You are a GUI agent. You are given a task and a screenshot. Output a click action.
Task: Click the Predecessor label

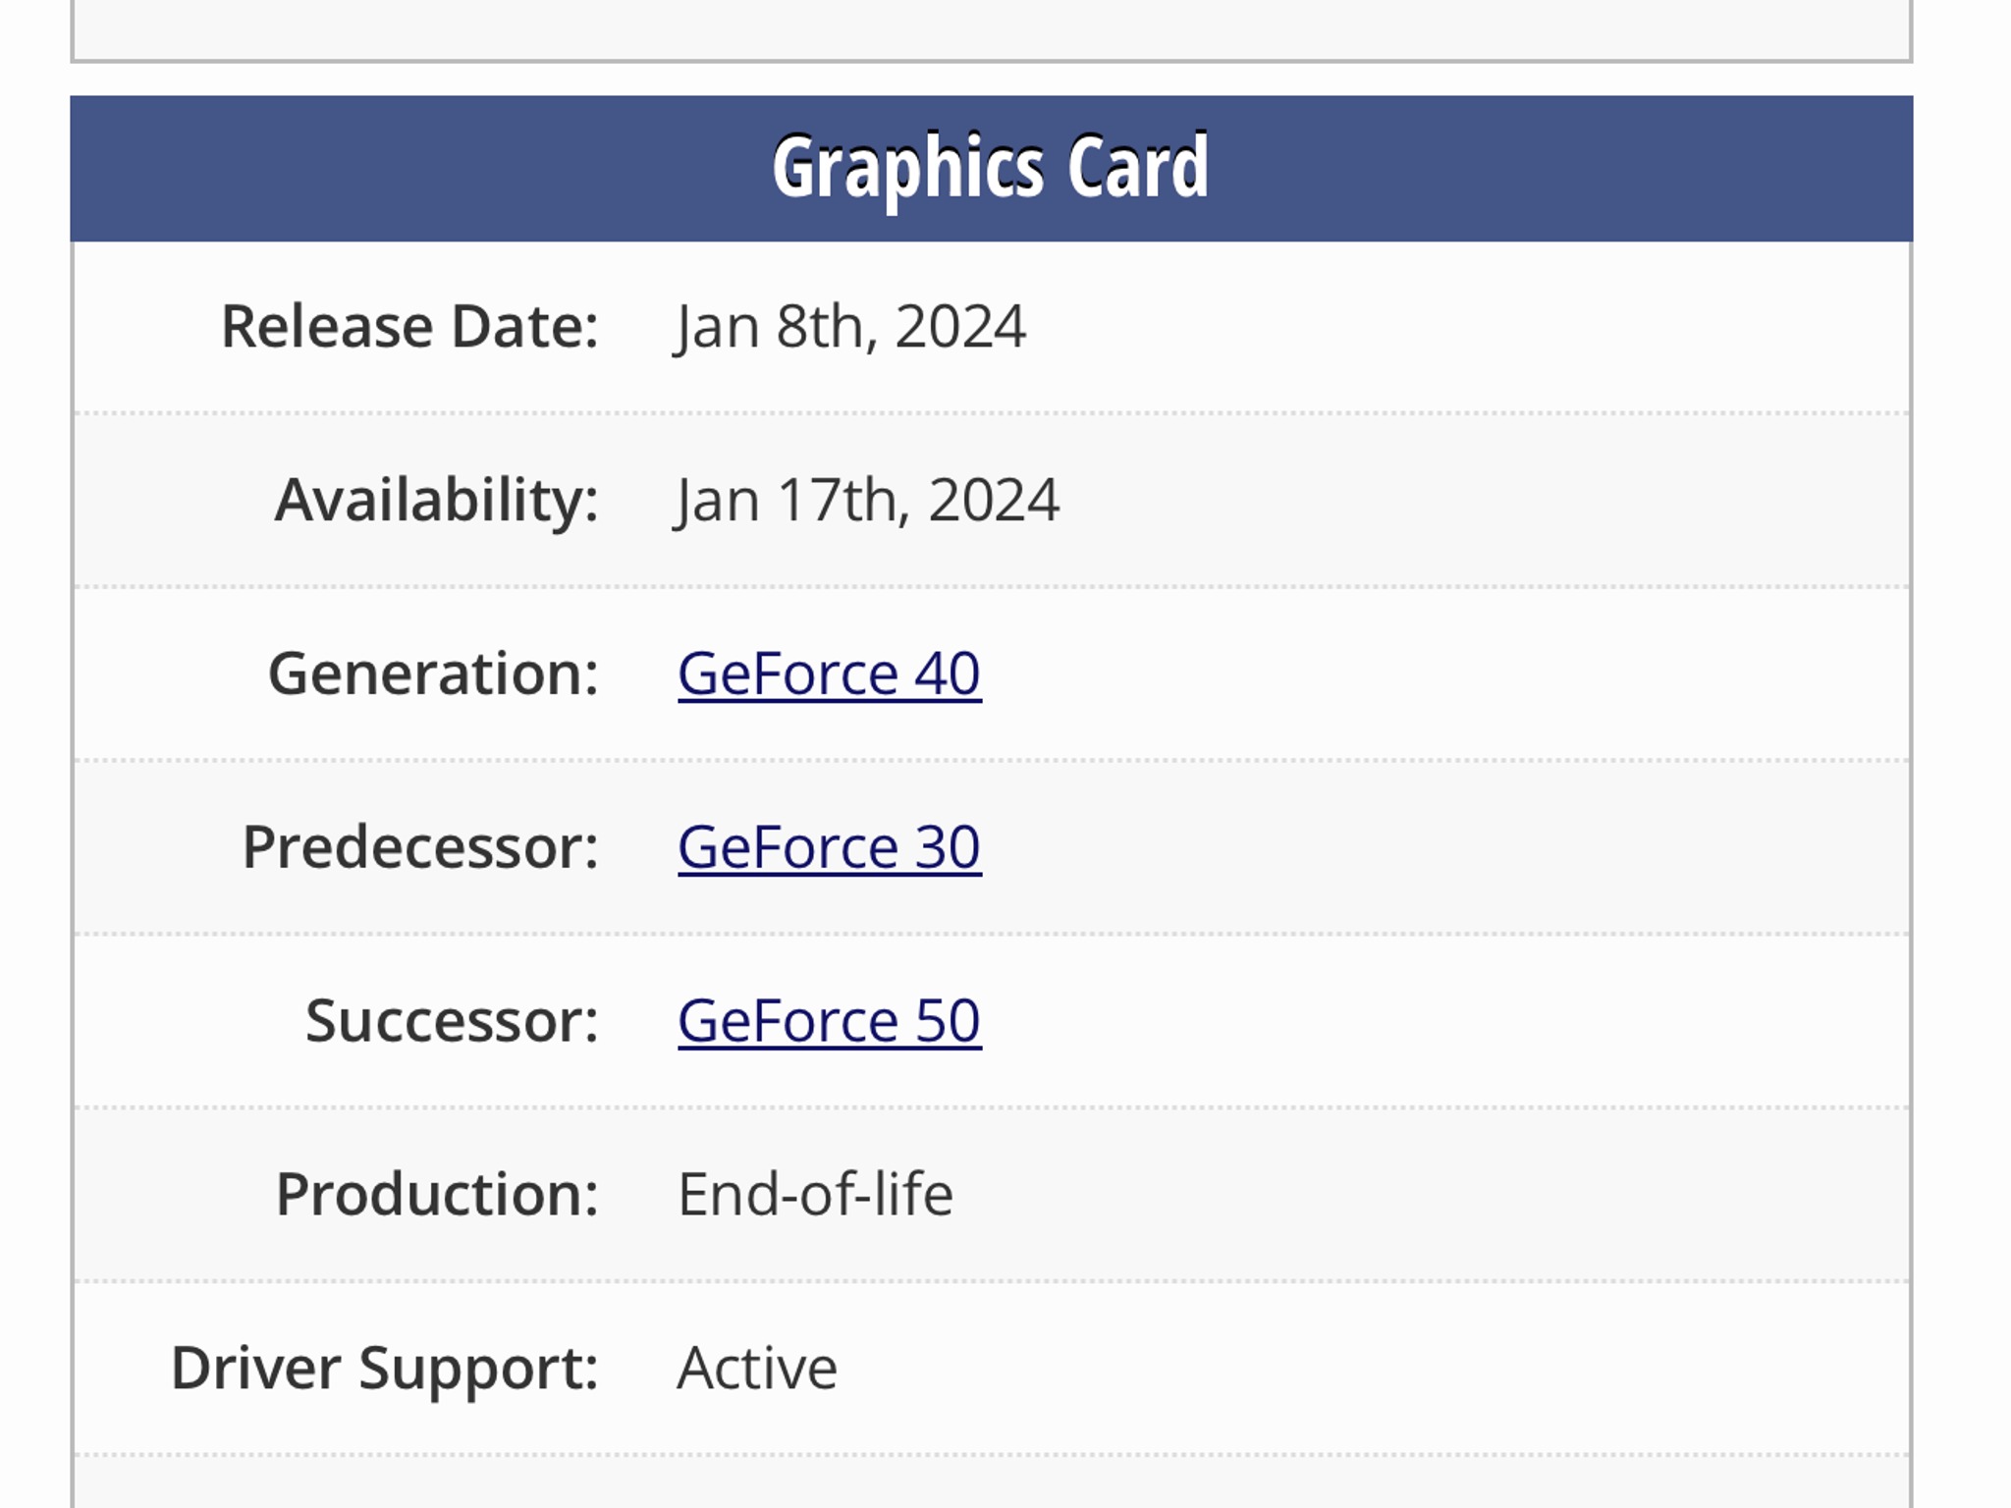(x=420, y=847)
